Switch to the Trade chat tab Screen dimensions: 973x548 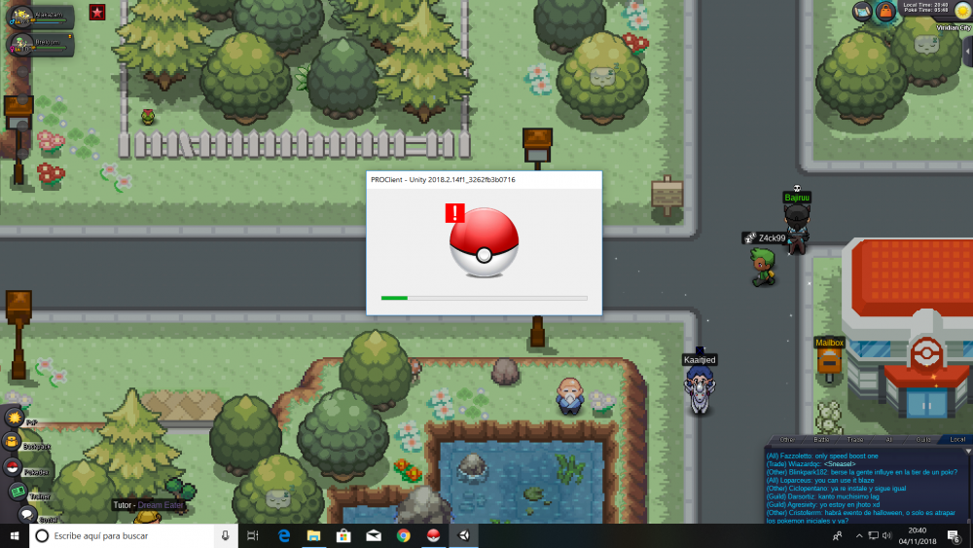coord(857,440)
